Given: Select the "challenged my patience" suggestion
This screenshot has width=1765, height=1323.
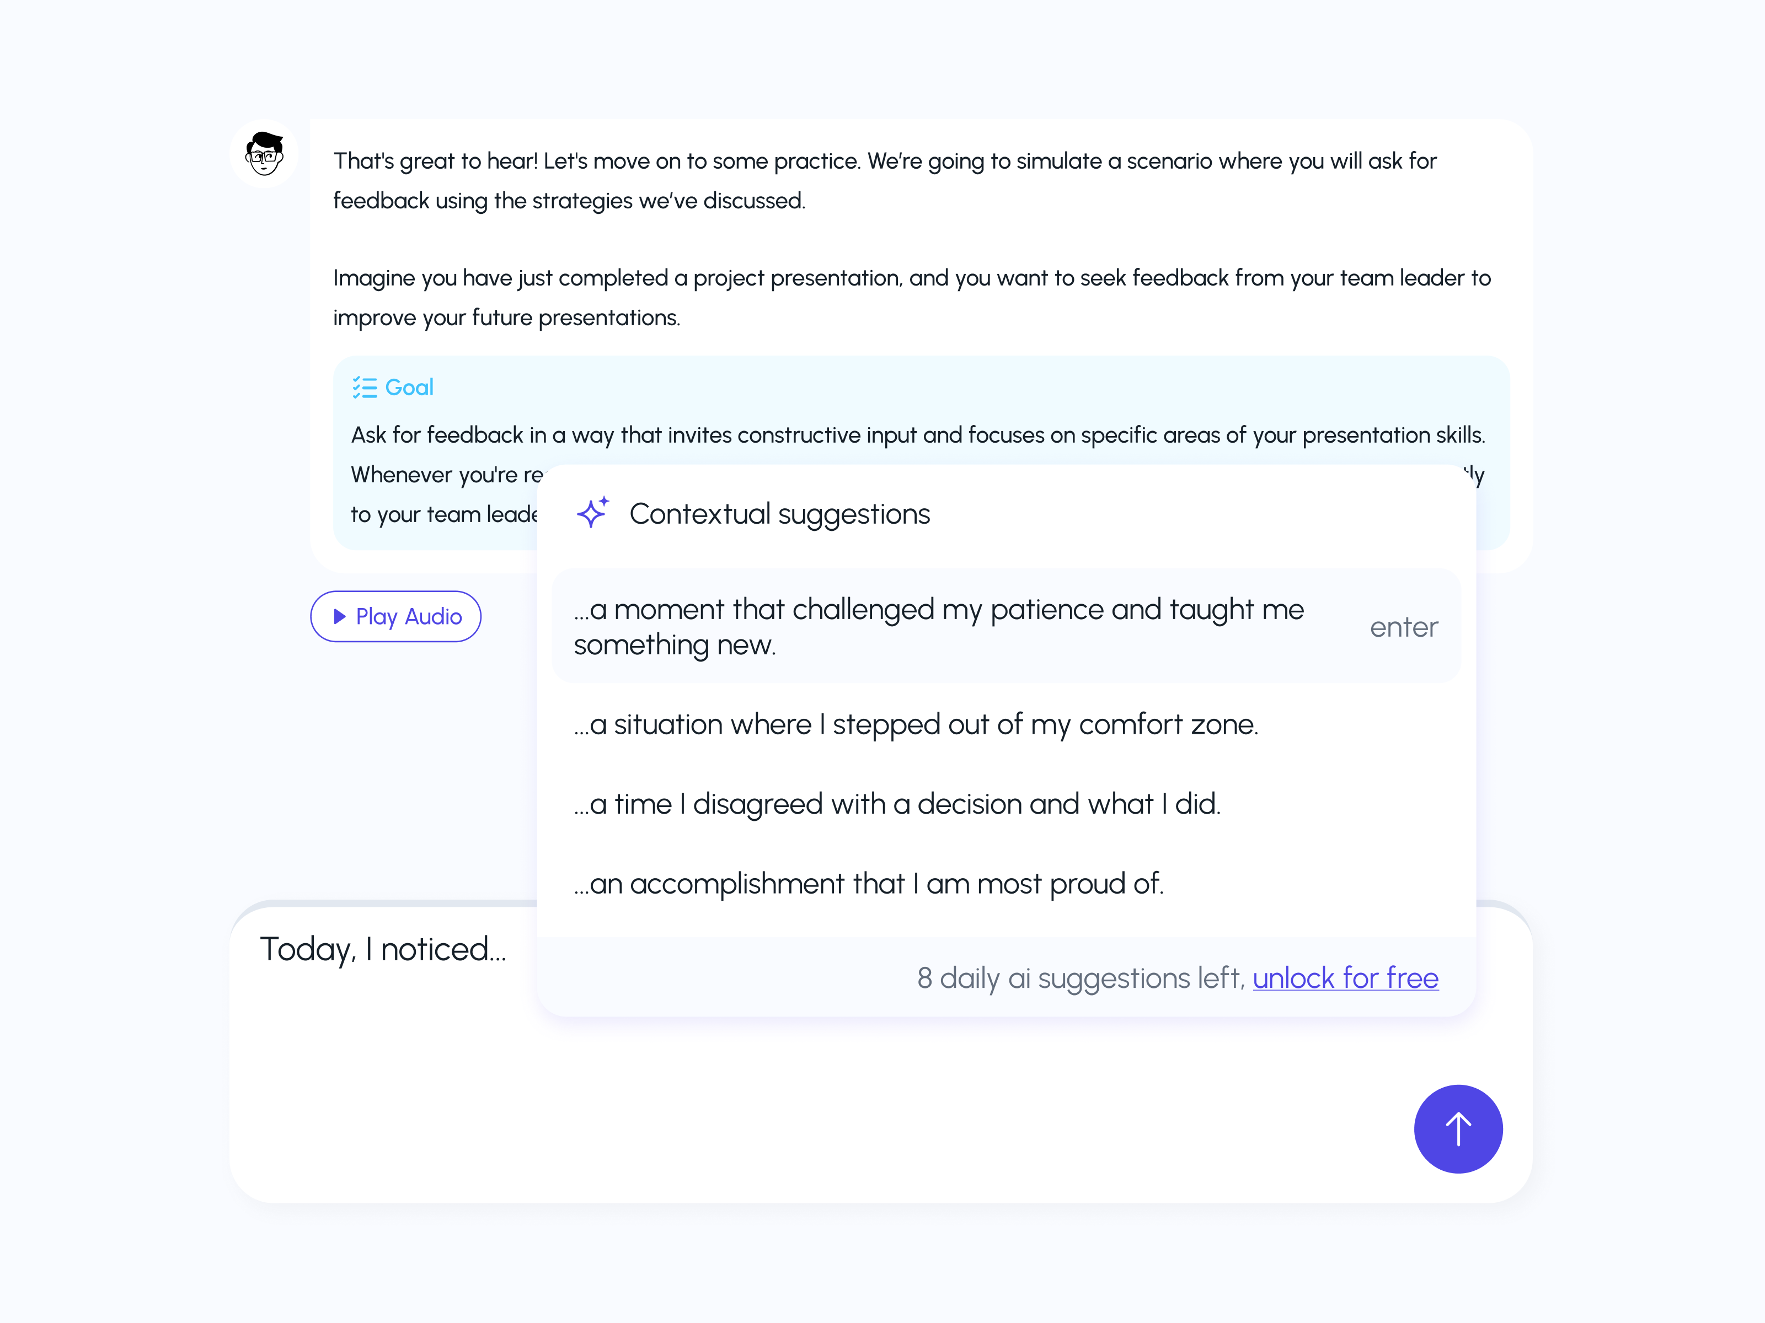Looking at the screenshot, I should coord(938,626).
